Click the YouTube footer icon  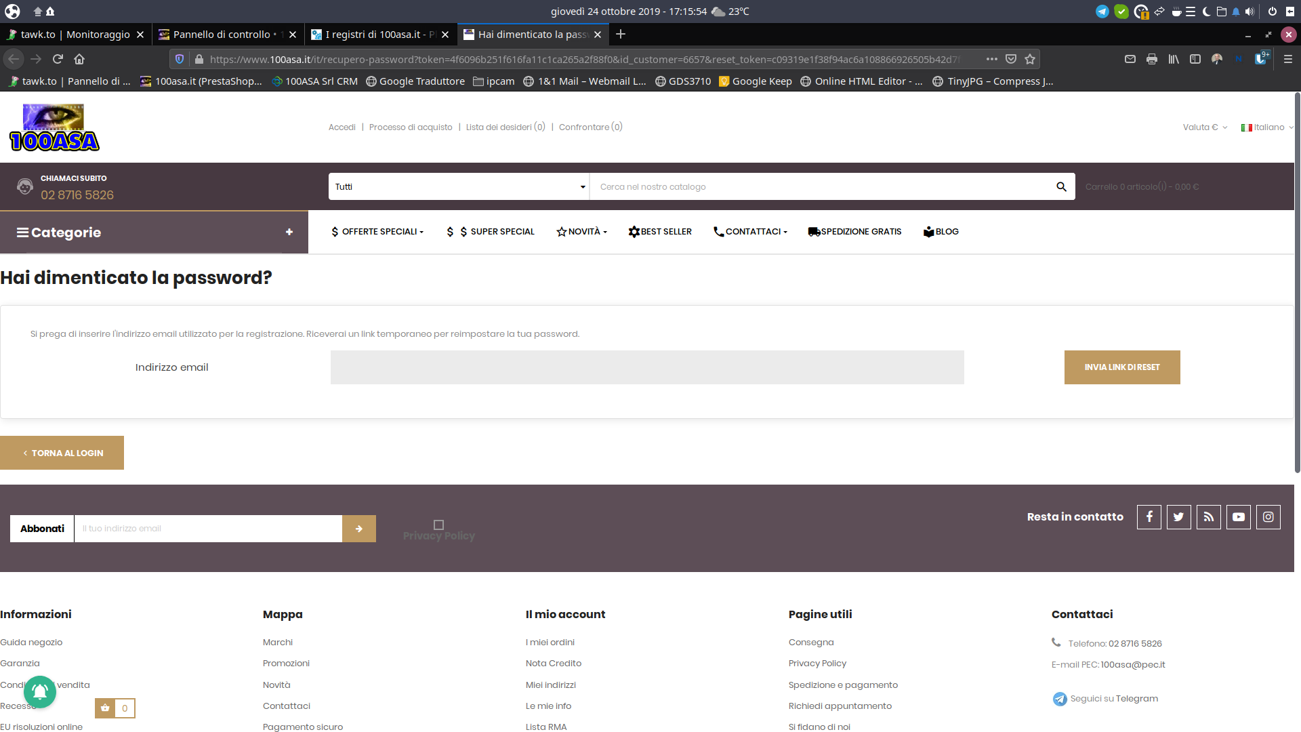[1238, 516]
